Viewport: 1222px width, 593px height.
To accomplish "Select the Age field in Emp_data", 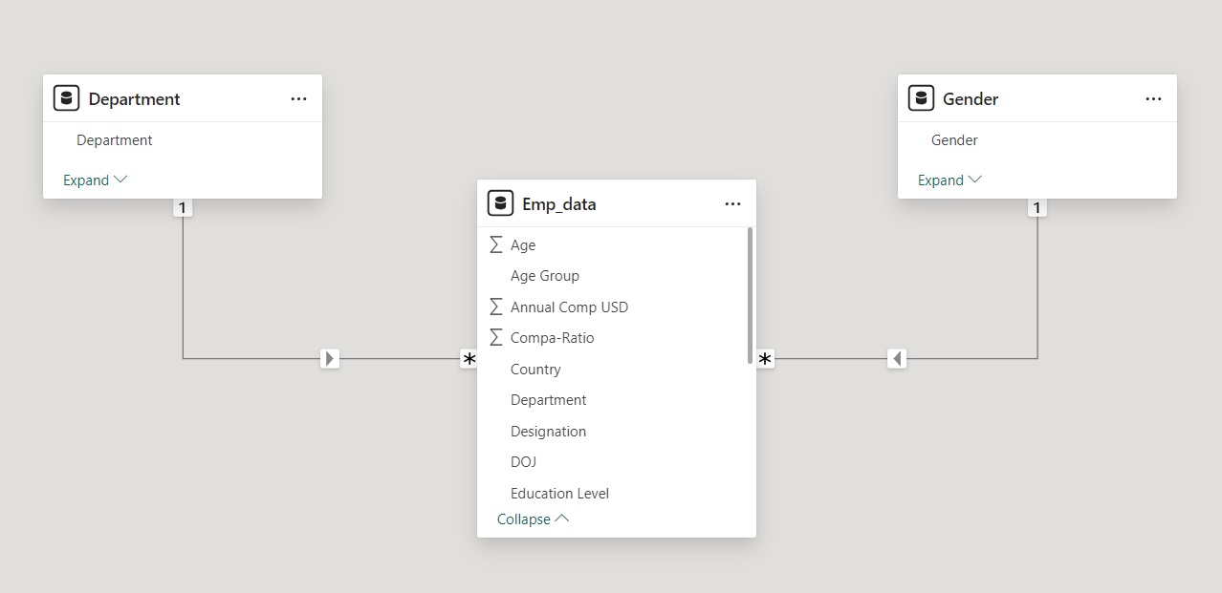I will tap(523, 245).
